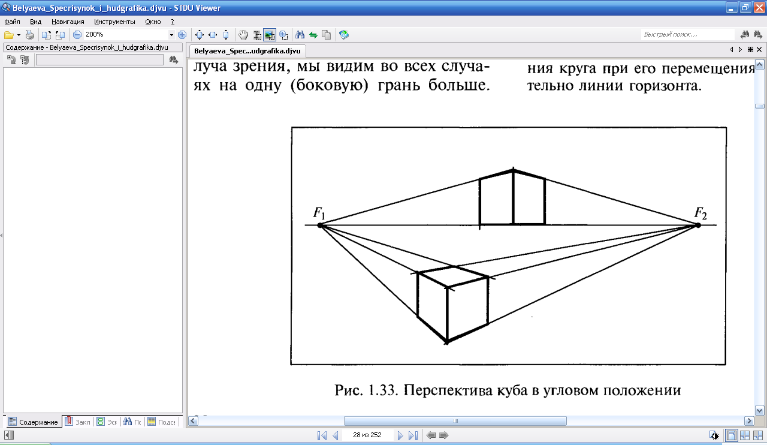Open the ? help menu
Viewport: 767px width, 445px height.
coord(173,22)
